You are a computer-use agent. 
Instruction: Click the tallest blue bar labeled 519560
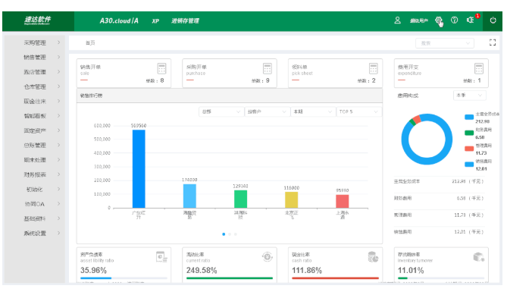(x=139, y=168)
